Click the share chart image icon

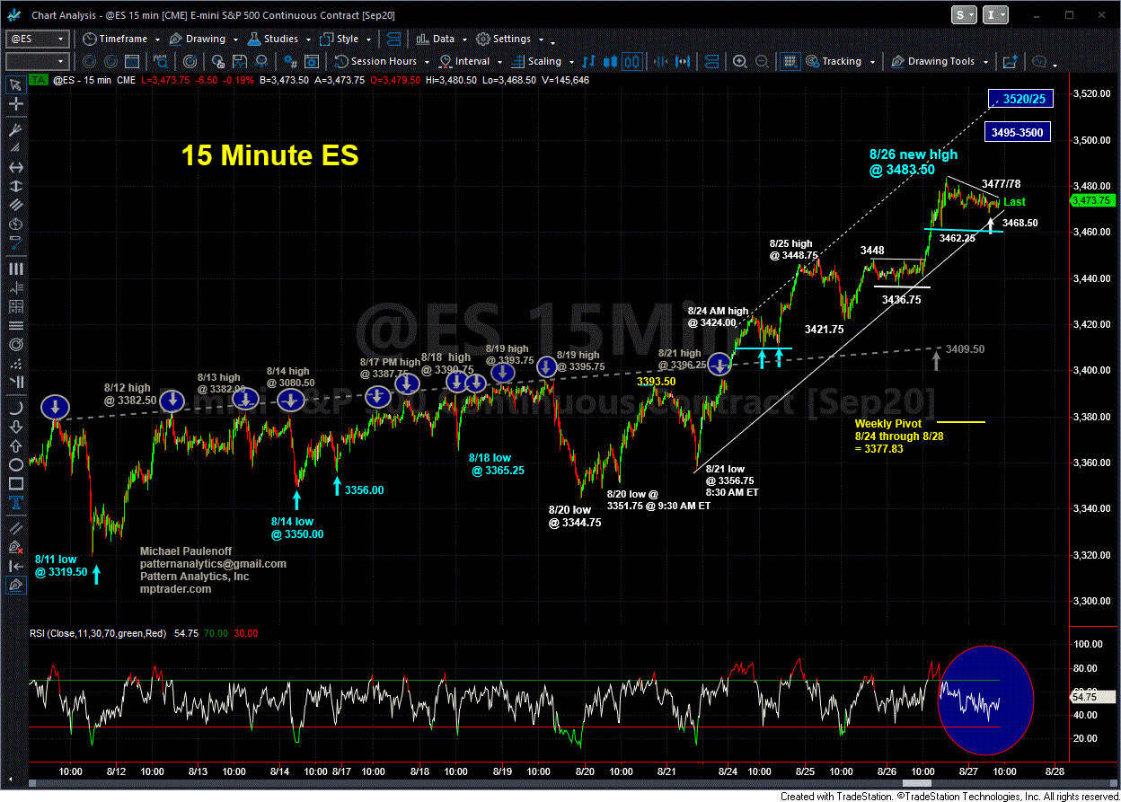click(x=1010, y=61)
